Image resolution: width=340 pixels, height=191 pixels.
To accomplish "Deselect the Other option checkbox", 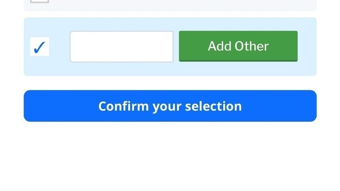I will click(40, 47).
